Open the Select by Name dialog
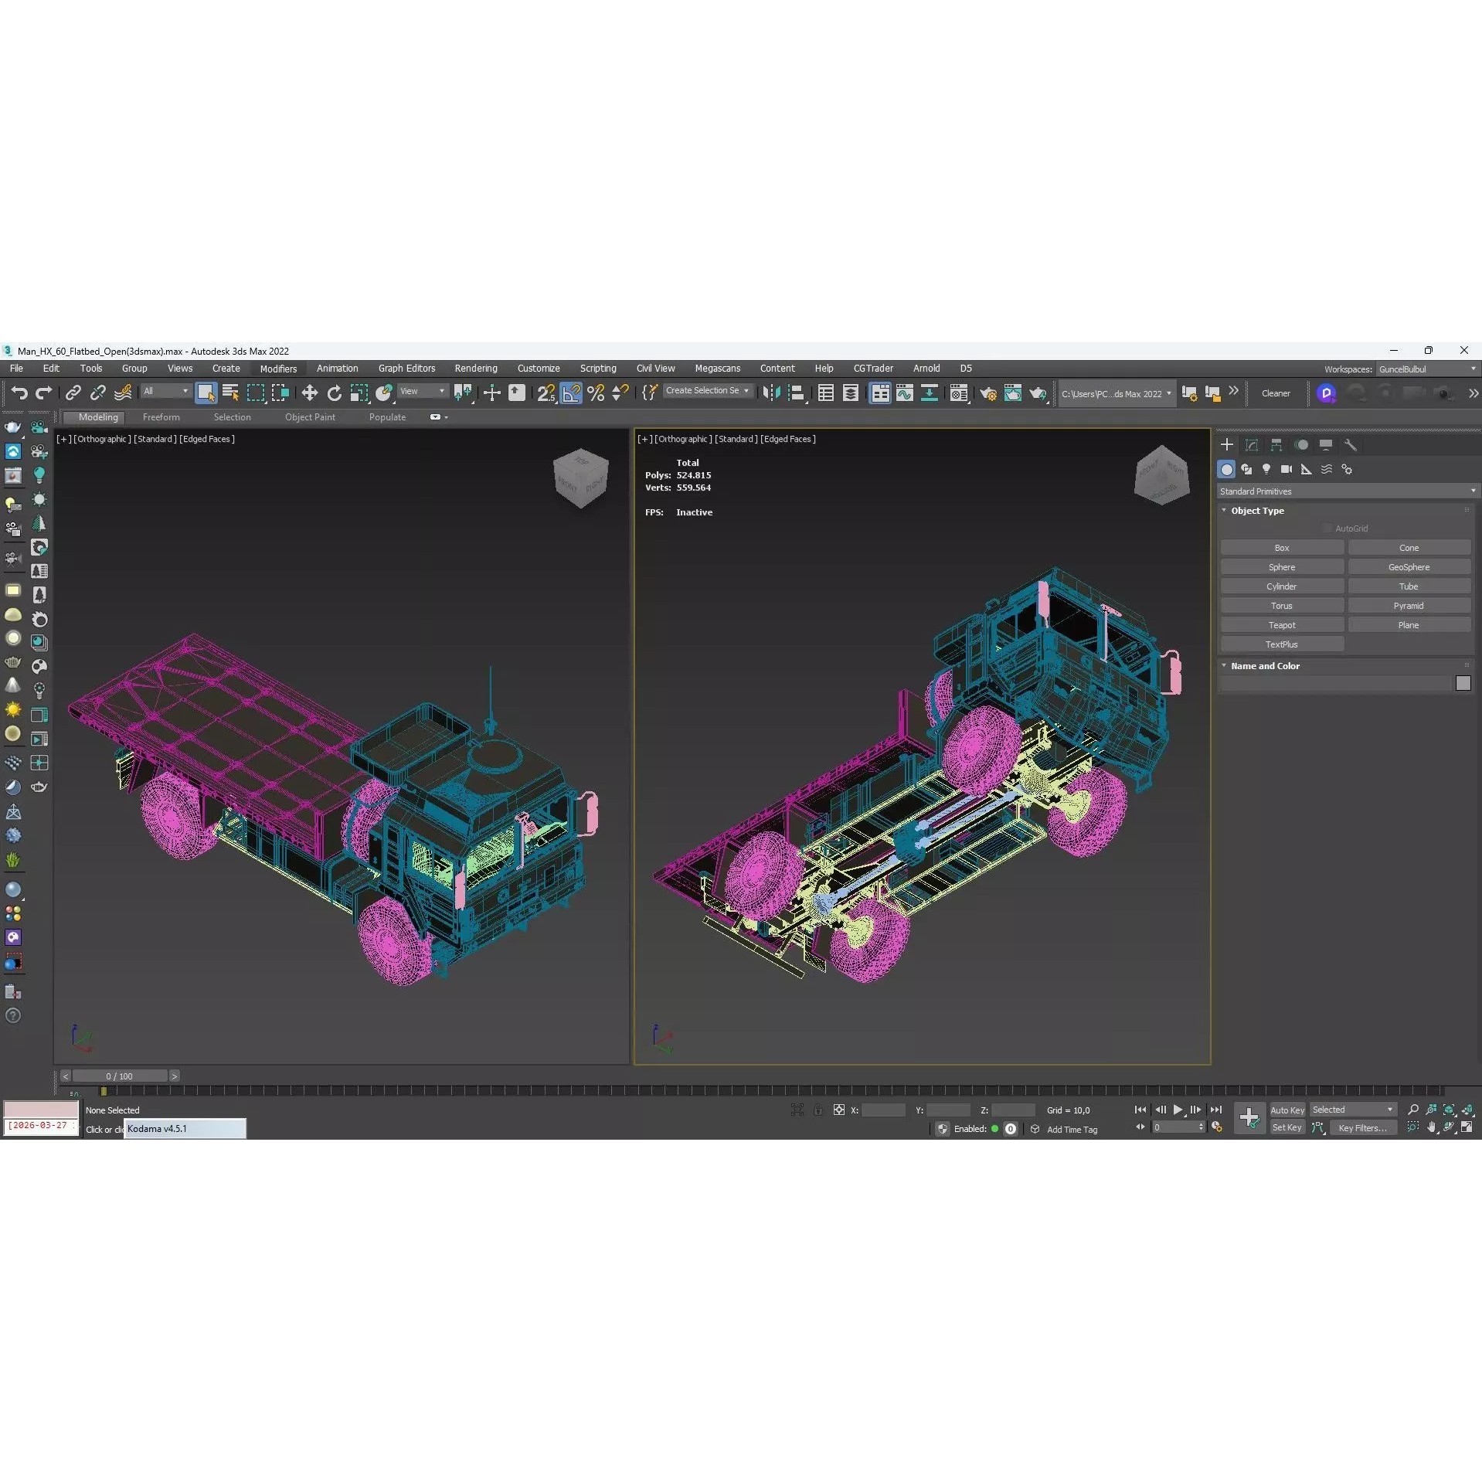Viewport: 1482px width, 1482px height. (x=230, y=393)
